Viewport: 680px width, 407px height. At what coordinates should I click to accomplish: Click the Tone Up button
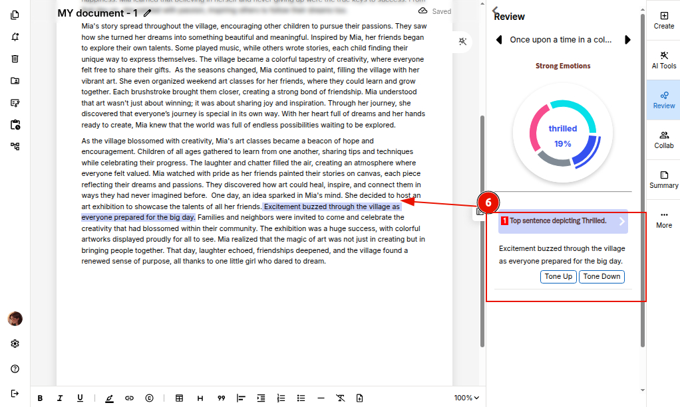(x=558, y=277)
